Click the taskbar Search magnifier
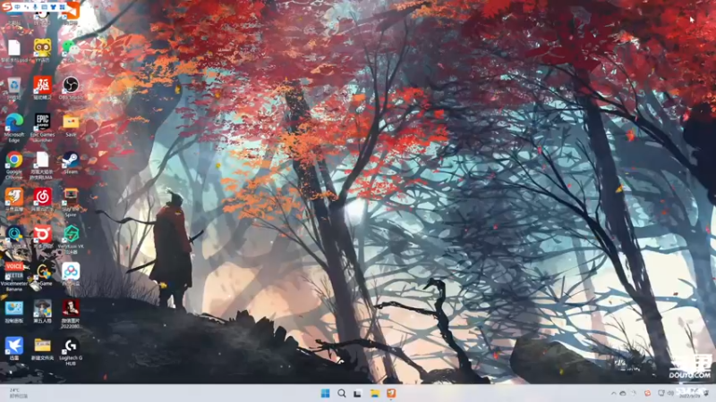 (342, 393)
